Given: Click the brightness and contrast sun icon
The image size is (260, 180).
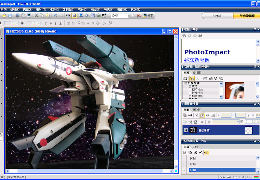Looking at the screenshot, I should tap(87, 16).
